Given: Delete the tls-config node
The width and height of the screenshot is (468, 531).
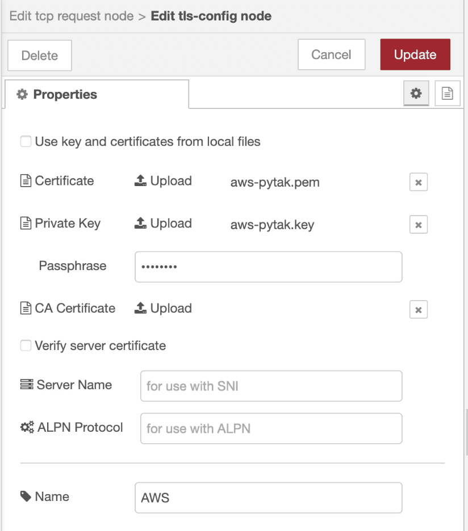Looking at the screenshot, I should (x=39, y=55).
